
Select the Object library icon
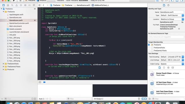click(x=168, y=68)
